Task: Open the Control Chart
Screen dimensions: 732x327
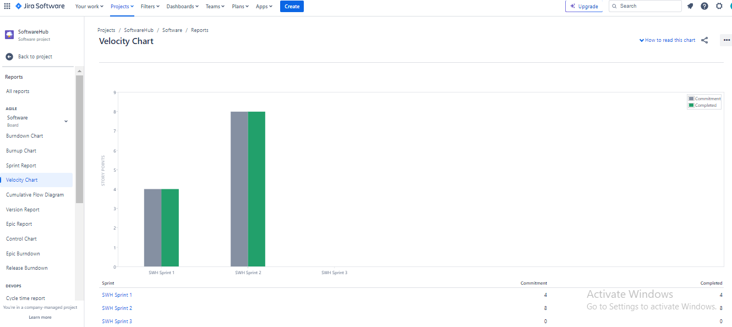Action: coord(21,239)
